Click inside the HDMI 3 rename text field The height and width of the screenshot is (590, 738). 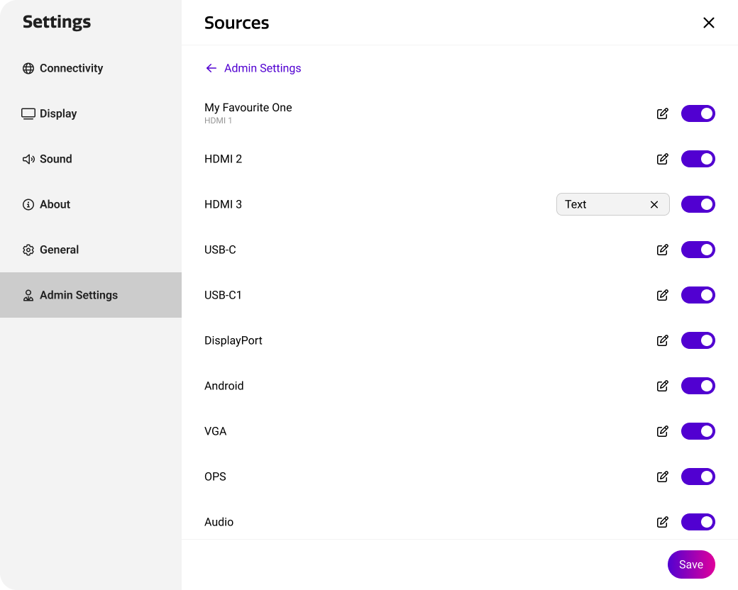pos(603,204)
